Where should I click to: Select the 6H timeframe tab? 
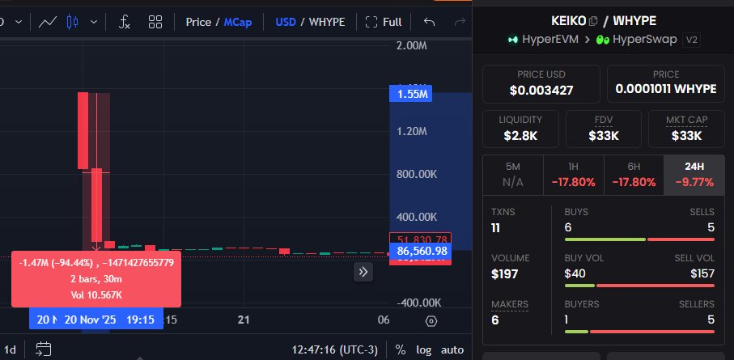(x=634, y=174)
